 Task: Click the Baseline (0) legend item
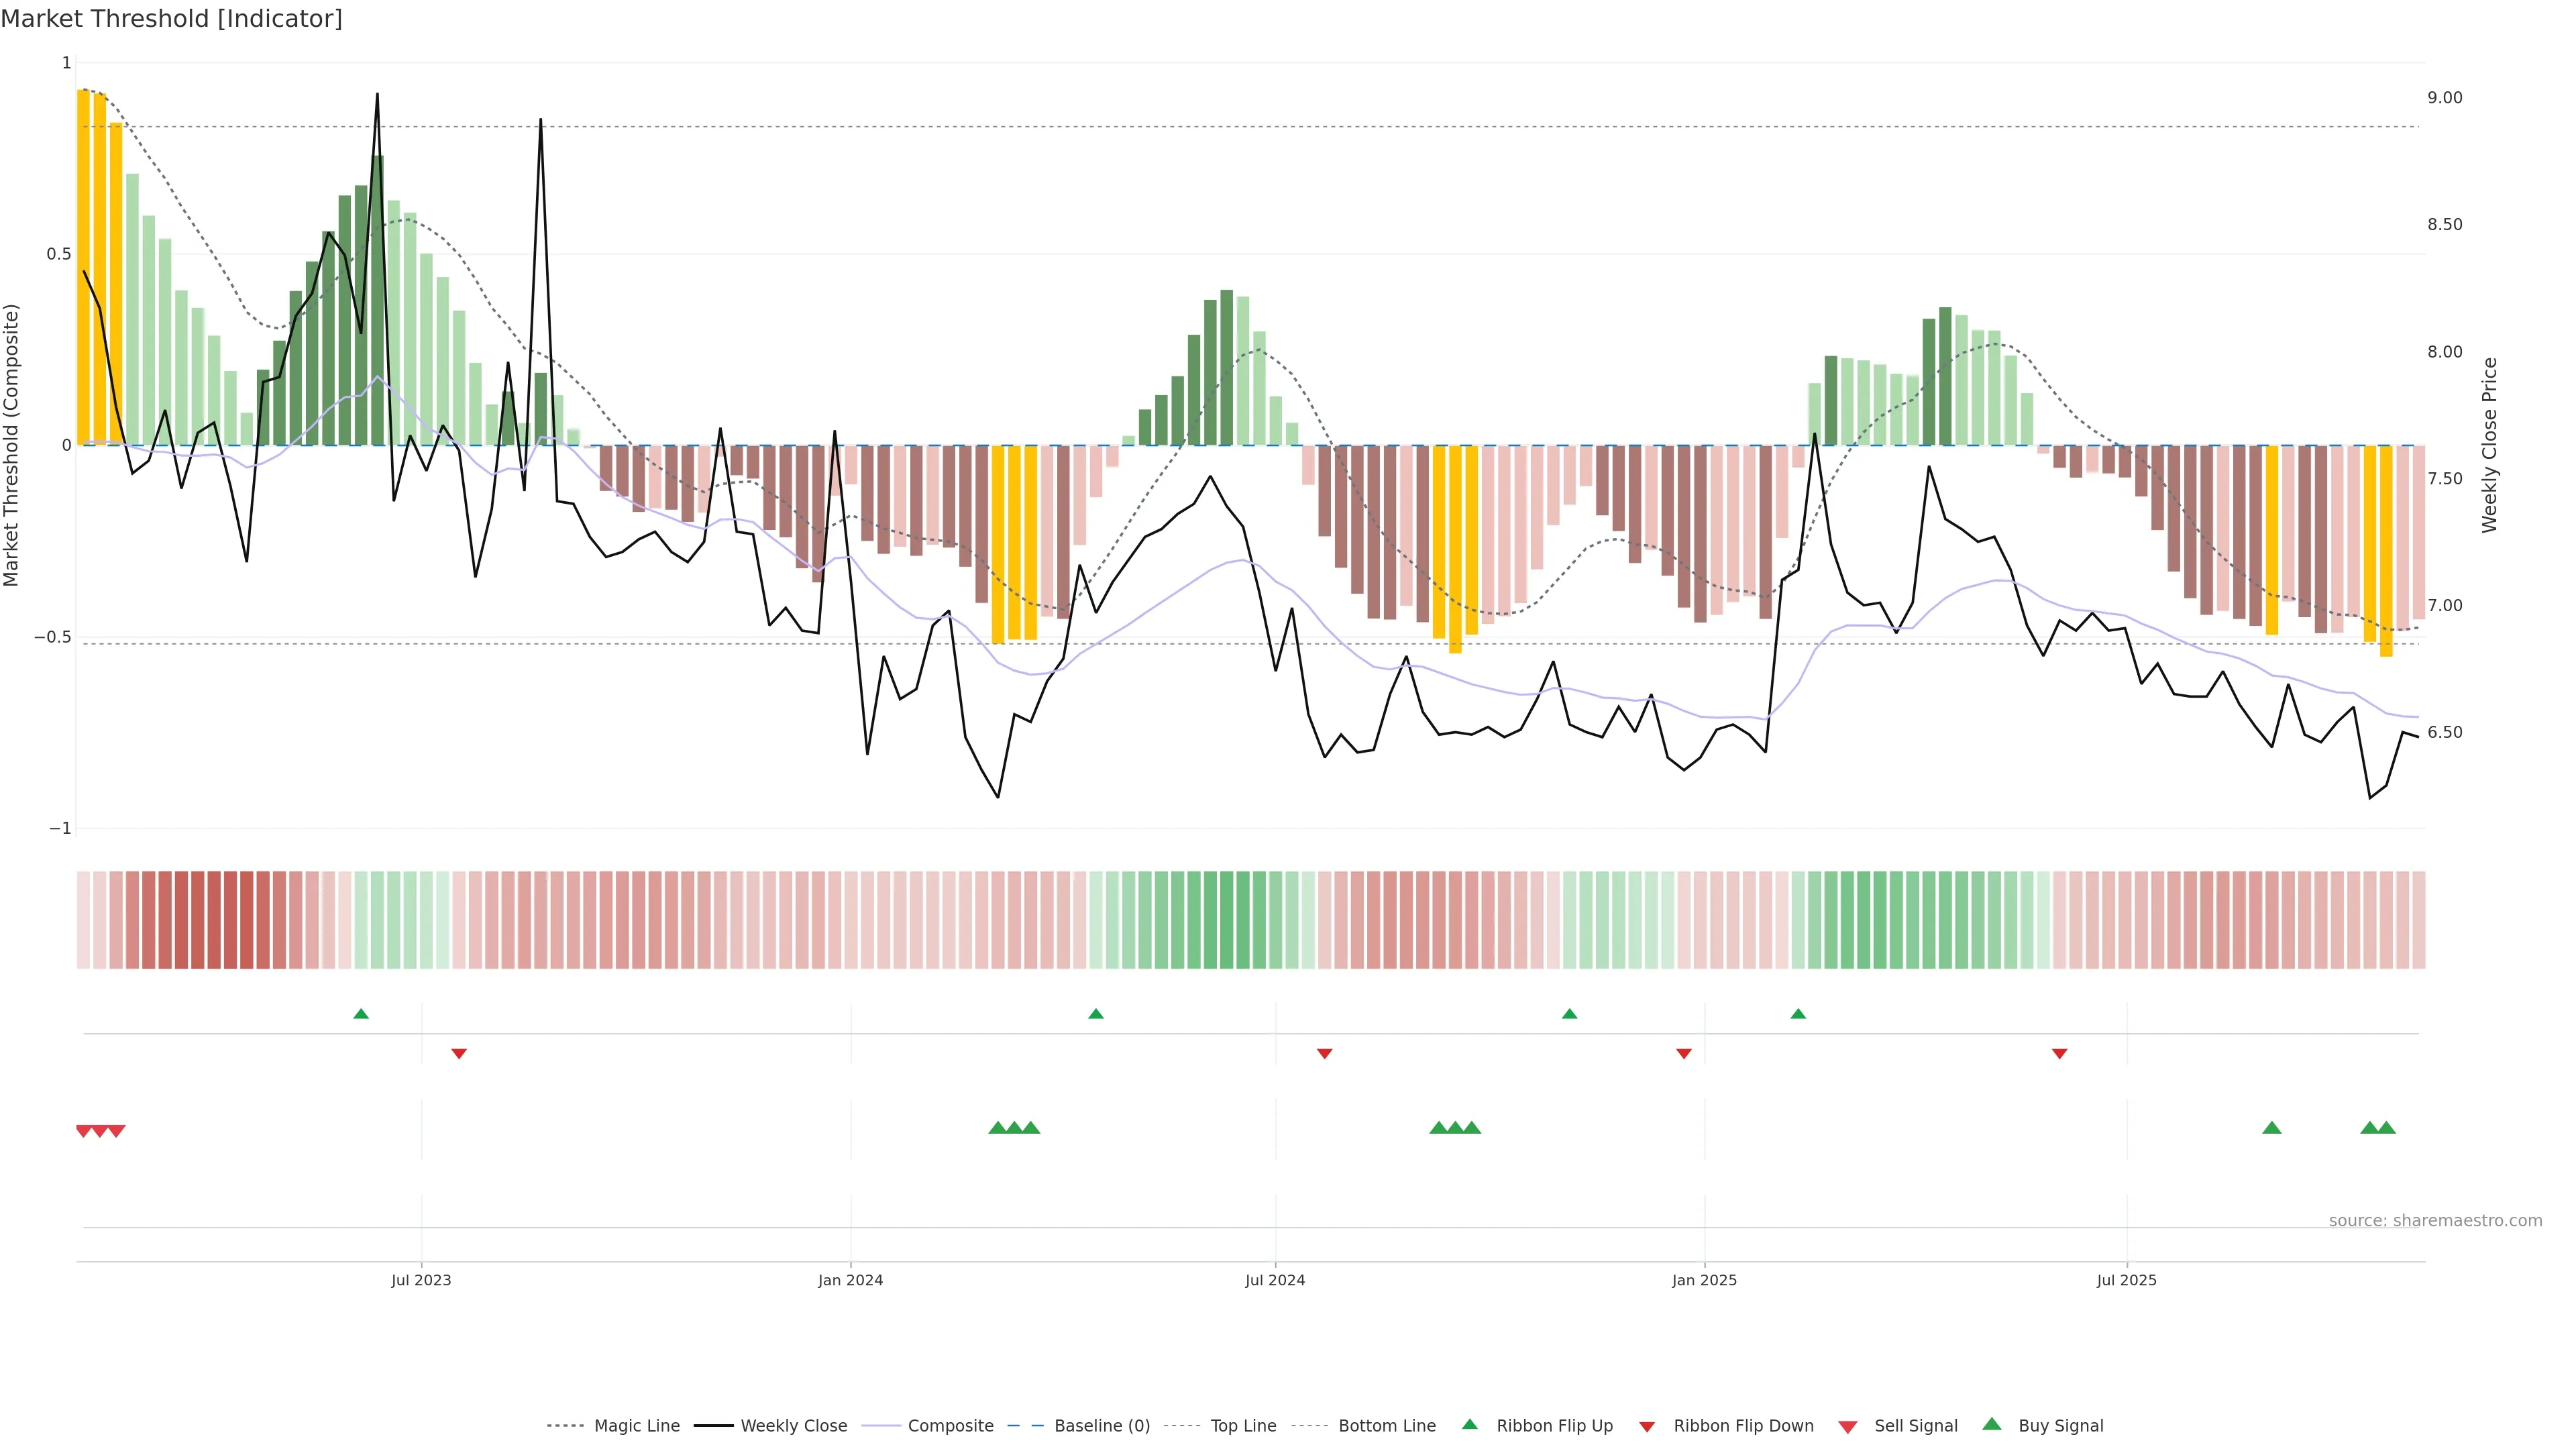pyautogui.click(x=1101, y=1426)
